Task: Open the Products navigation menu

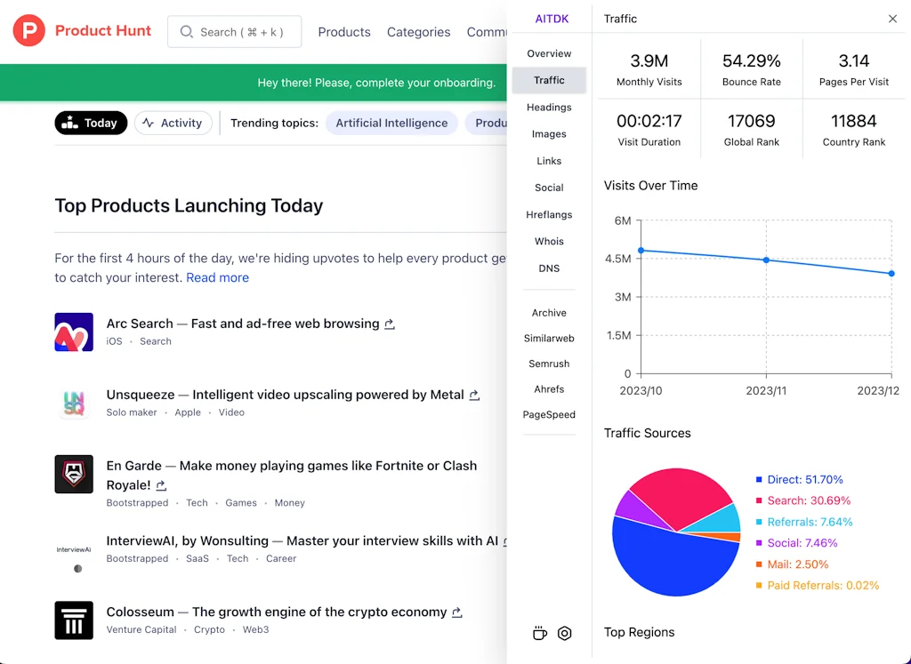Action: pyautogui.click(x=343, y=32)
